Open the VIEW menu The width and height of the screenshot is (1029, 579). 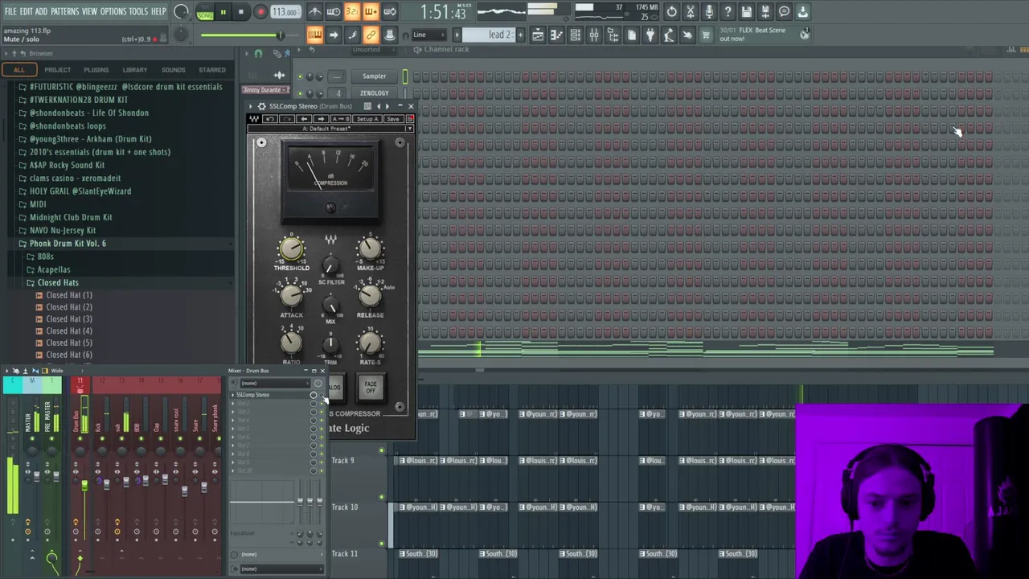[89, 11]
